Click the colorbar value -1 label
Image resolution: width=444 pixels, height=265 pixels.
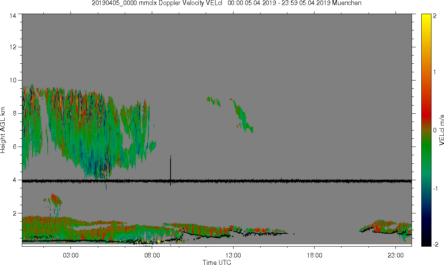(x=435, y=189)
